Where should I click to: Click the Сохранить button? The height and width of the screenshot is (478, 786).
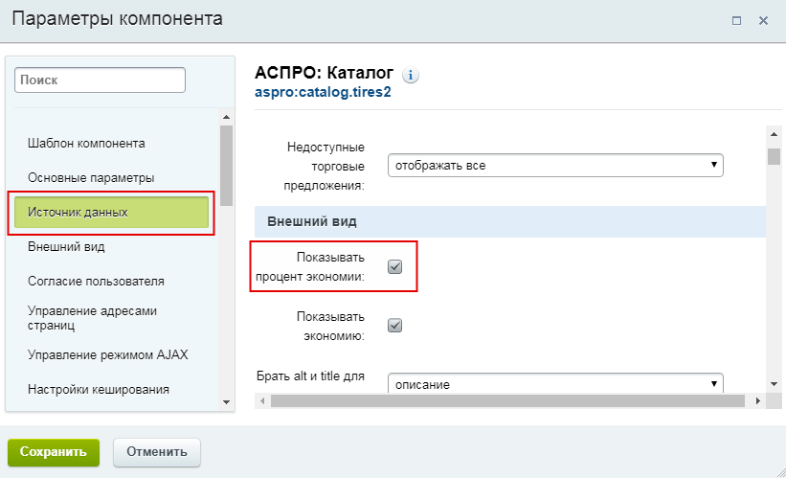click(54, 452)
